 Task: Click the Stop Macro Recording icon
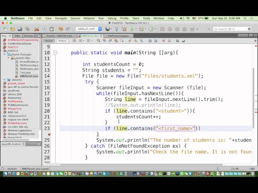point(169,41)
